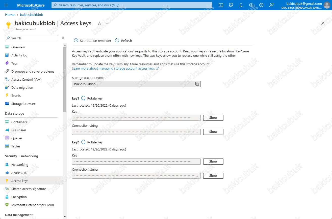Click the key1 Last rotated text
332x219 pixels.
pyautogui.click(x=99, y=105)
